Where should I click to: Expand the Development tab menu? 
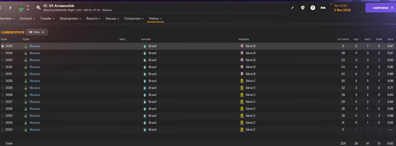[x=71, y=18]
